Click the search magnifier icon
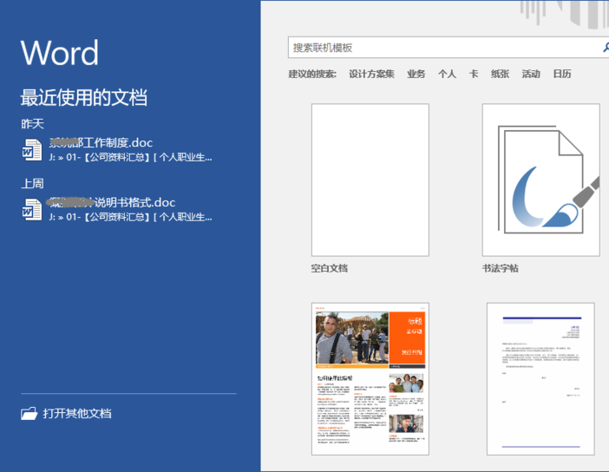 tap(604, 48)
